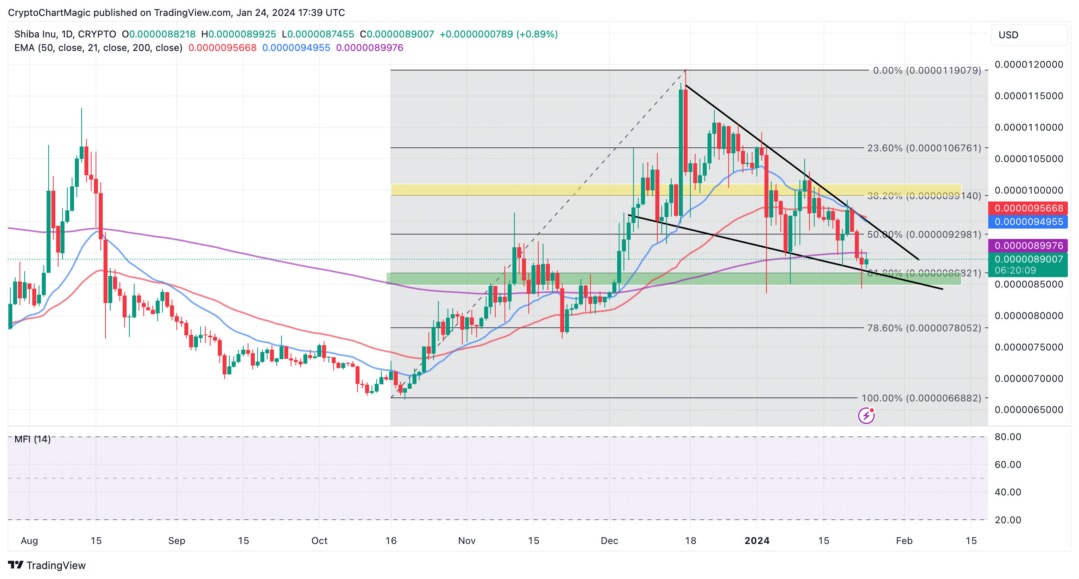Click the 50.00% (0.0000092981) Fibonacci label
Viewport: 1079px width, 579px height.
(x=924, y=234)
